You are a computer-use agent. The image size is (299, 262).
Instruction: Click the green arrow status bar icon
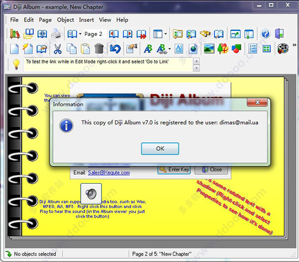pos(8,254)
